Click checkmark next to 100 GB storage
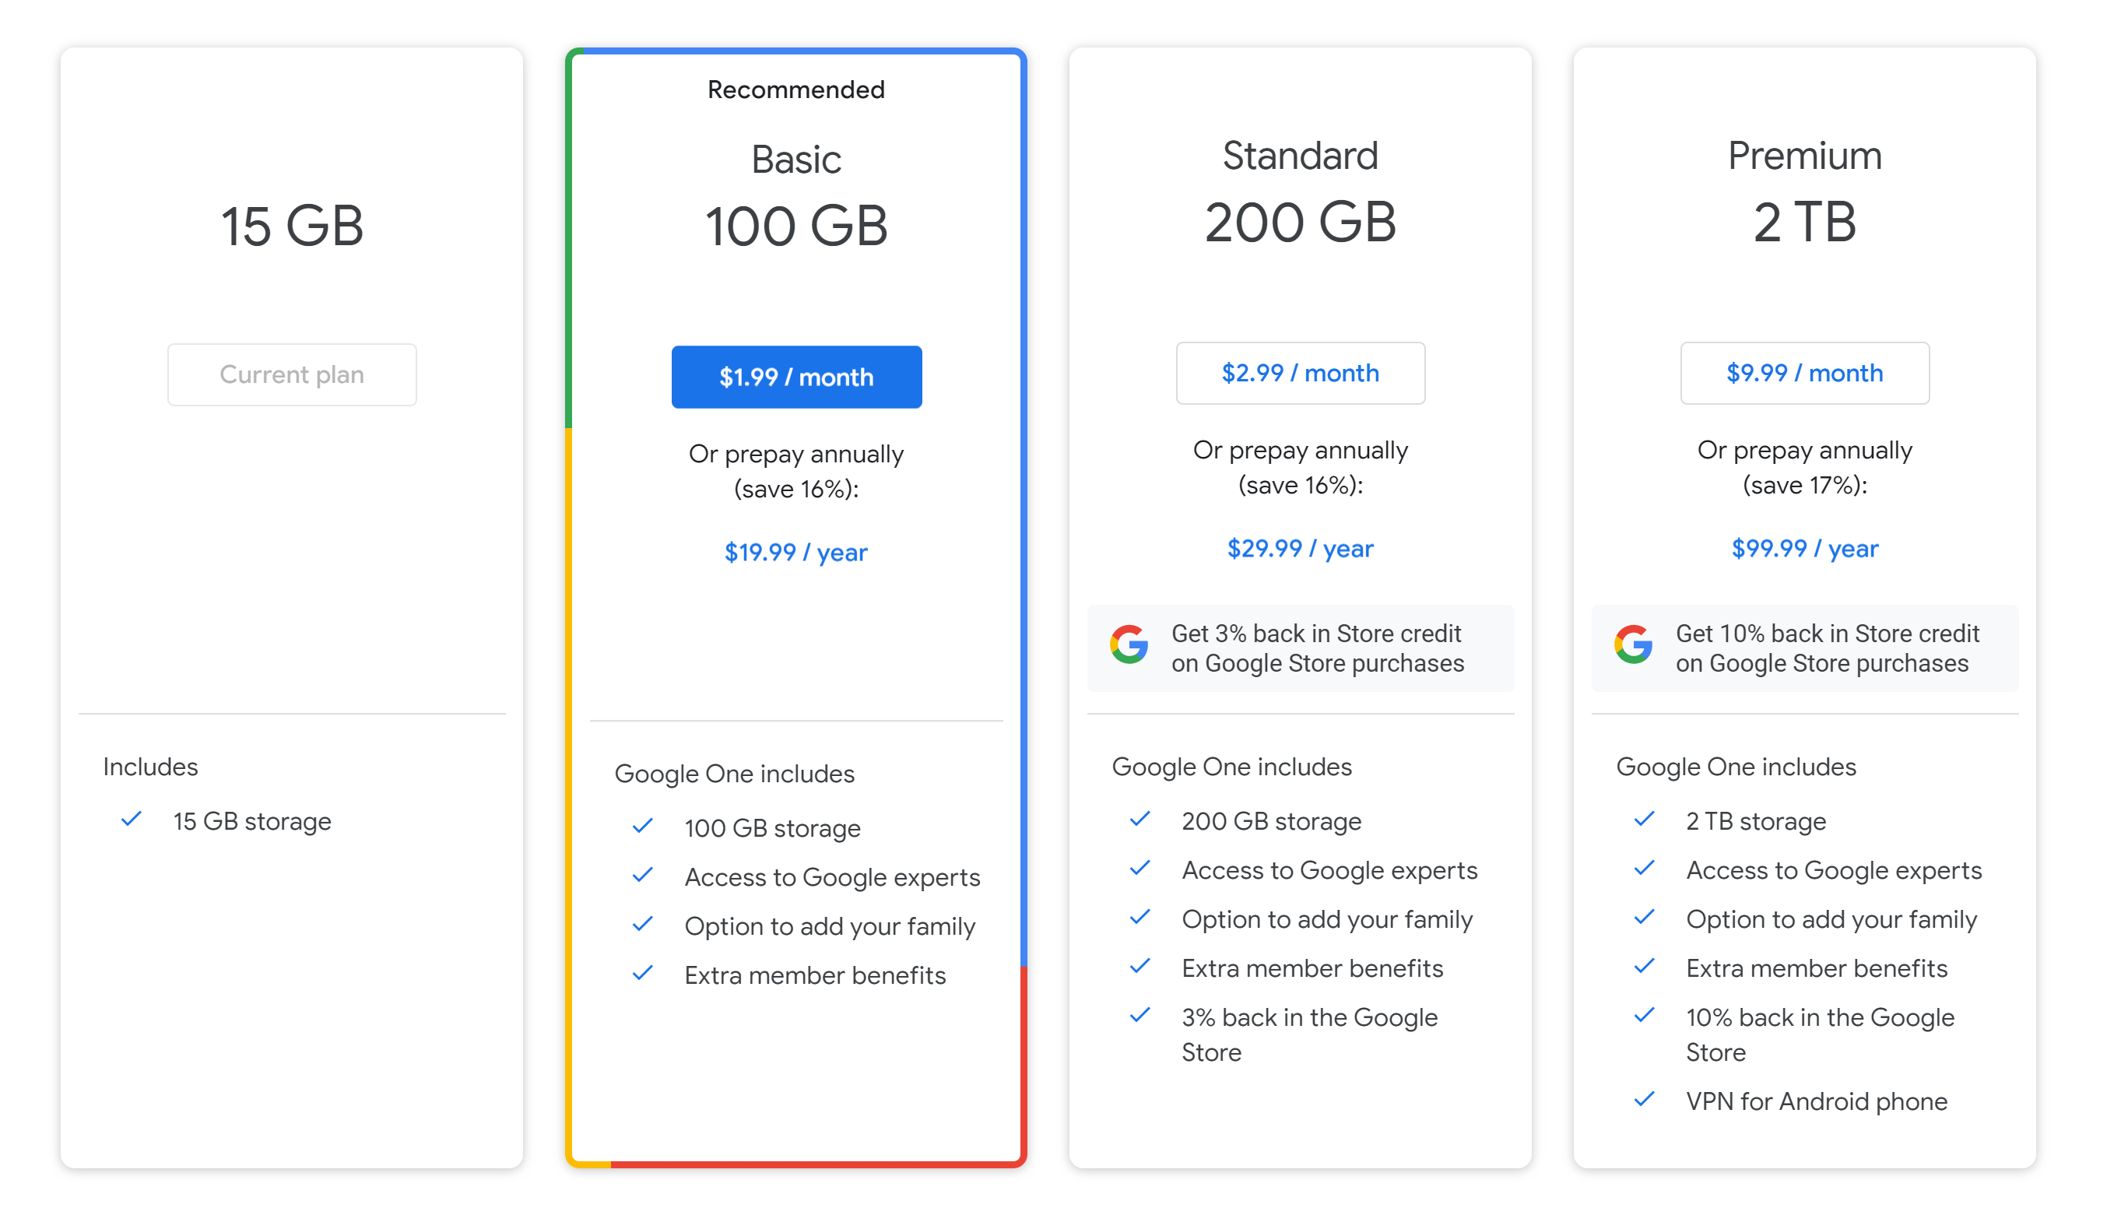This screenshot has width=2114, height=1215. click(x=642, y=826)
